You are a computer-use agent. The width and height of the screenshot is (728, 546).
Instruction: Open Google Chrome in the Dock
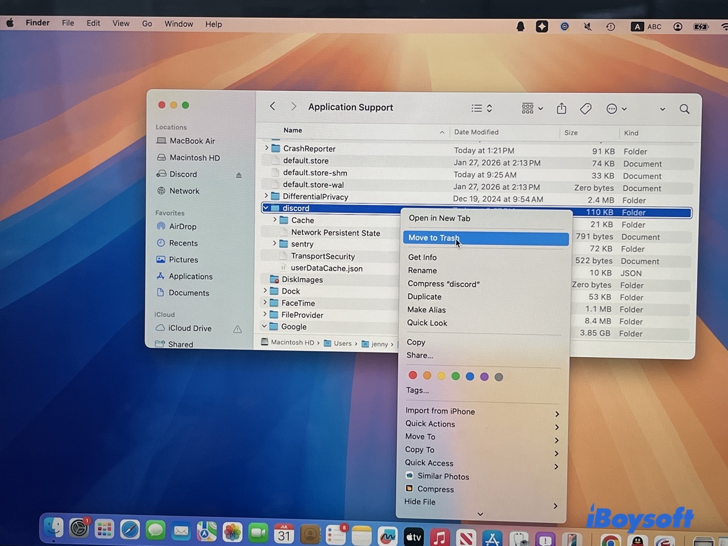611,540
